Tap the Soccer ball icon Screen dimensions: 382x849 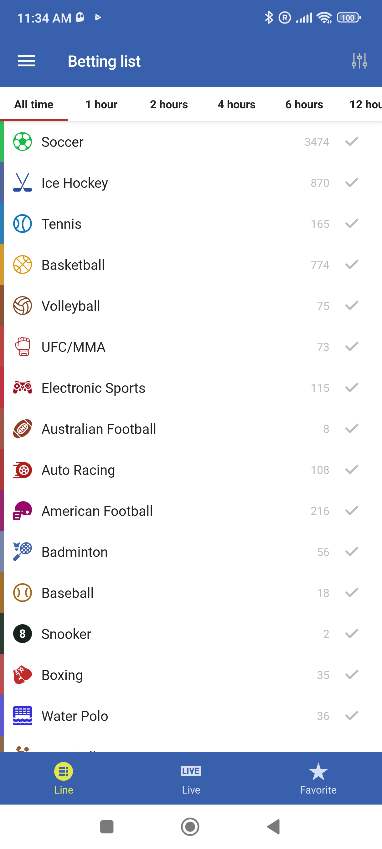point(23,142)
